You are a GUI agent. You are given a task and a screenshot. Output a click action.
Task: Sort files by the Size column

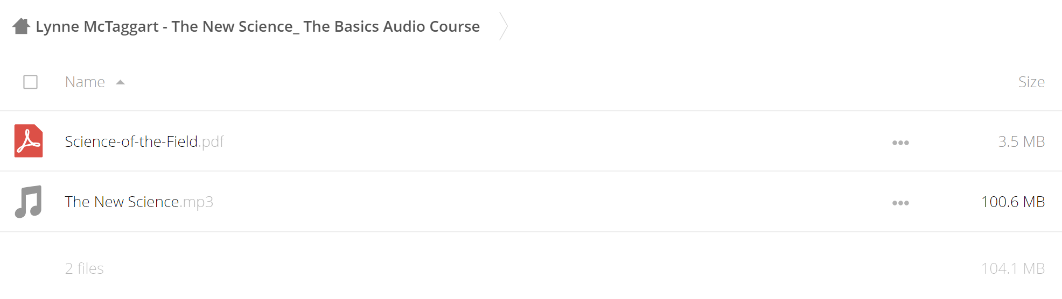click(x=1031, y=82)
